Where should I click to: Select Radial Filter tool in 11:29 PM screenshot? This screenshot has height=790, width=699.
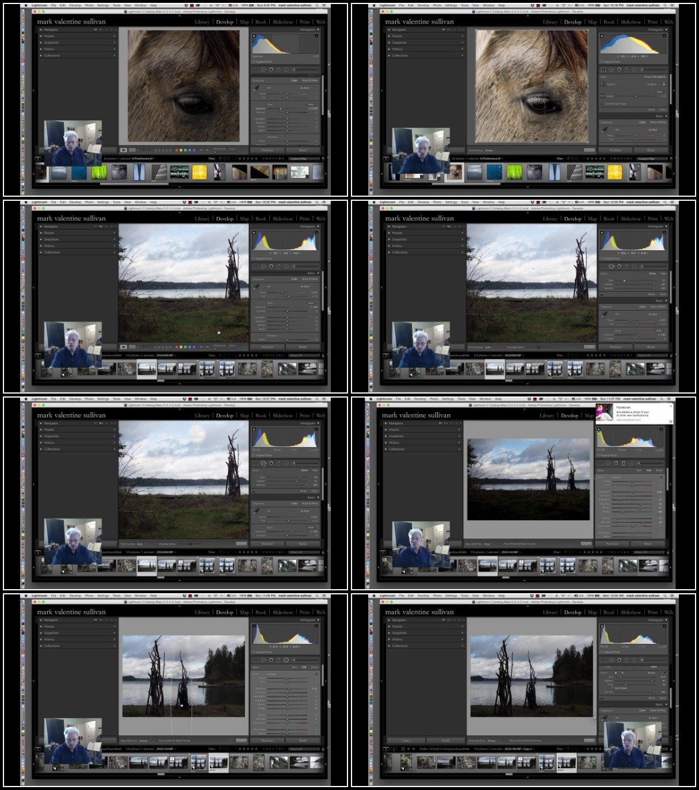pyautogui.click(x=286, y=660)
